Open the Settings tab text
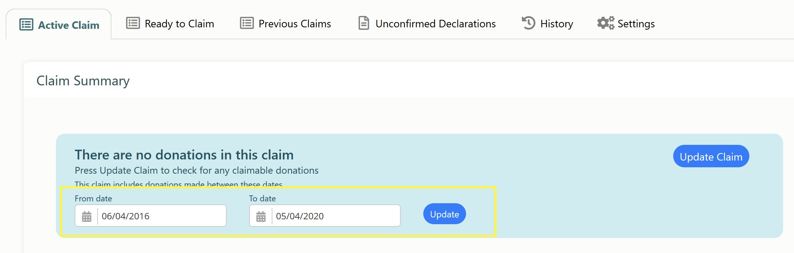Image resolution: width=794 pixels, height=253 pixels. coord(636,24)
